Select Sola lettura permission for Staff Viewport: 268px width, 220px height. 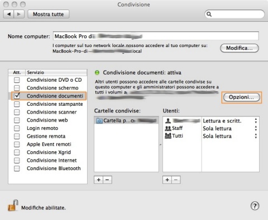(217, 128)
